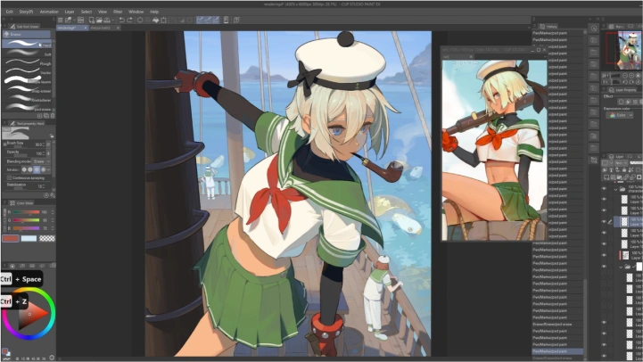Toggle the third snap-to-grid button

(216, 20)
